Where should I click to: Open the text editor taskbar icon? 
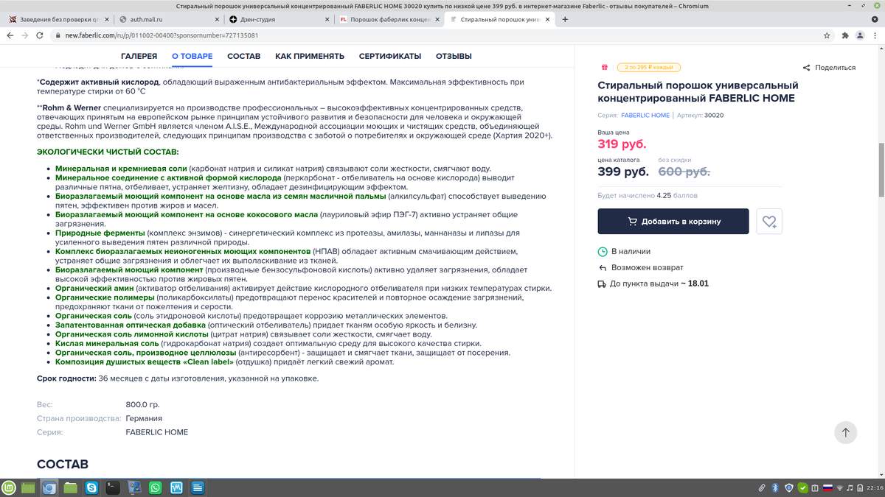click(x=198, y=487)
